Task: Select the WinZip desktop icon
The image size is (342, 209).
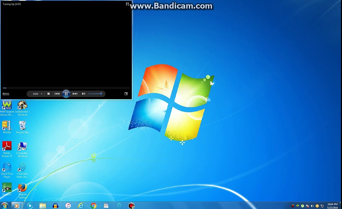Action: (7, 127)
